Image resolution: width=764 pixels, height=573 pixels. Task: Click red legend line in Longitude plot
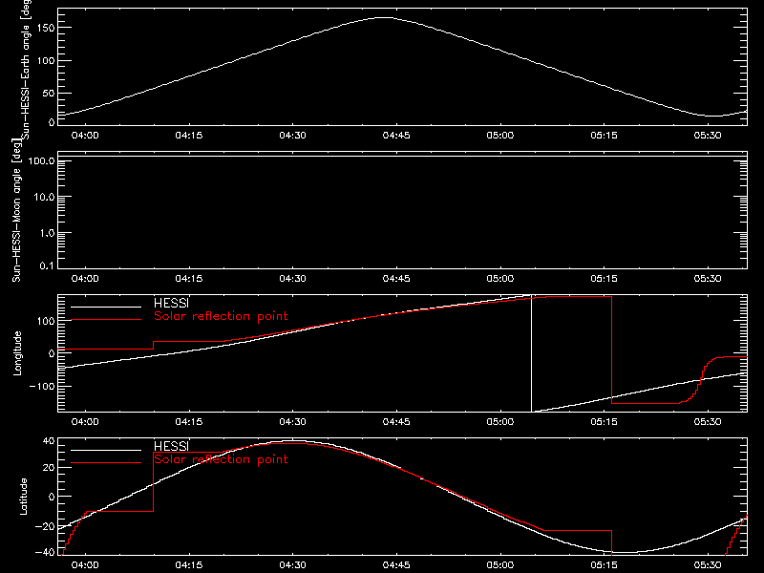(x=106, y=320)
